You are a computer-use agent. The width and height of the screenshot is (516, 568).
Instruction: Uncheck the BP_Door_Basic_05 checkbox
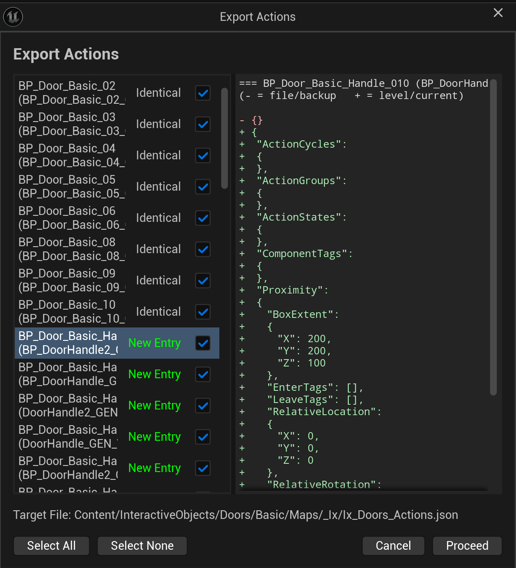[203, 187]
